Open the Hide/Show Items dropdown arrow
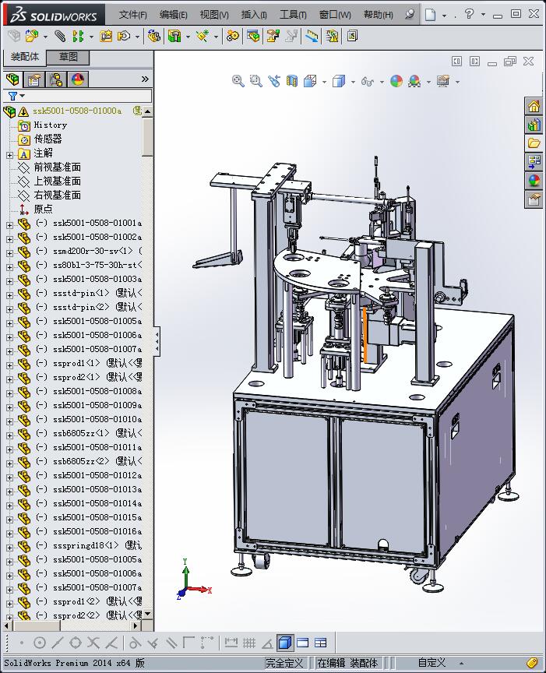Screen dimensions: 546x673 coord(382,82)
